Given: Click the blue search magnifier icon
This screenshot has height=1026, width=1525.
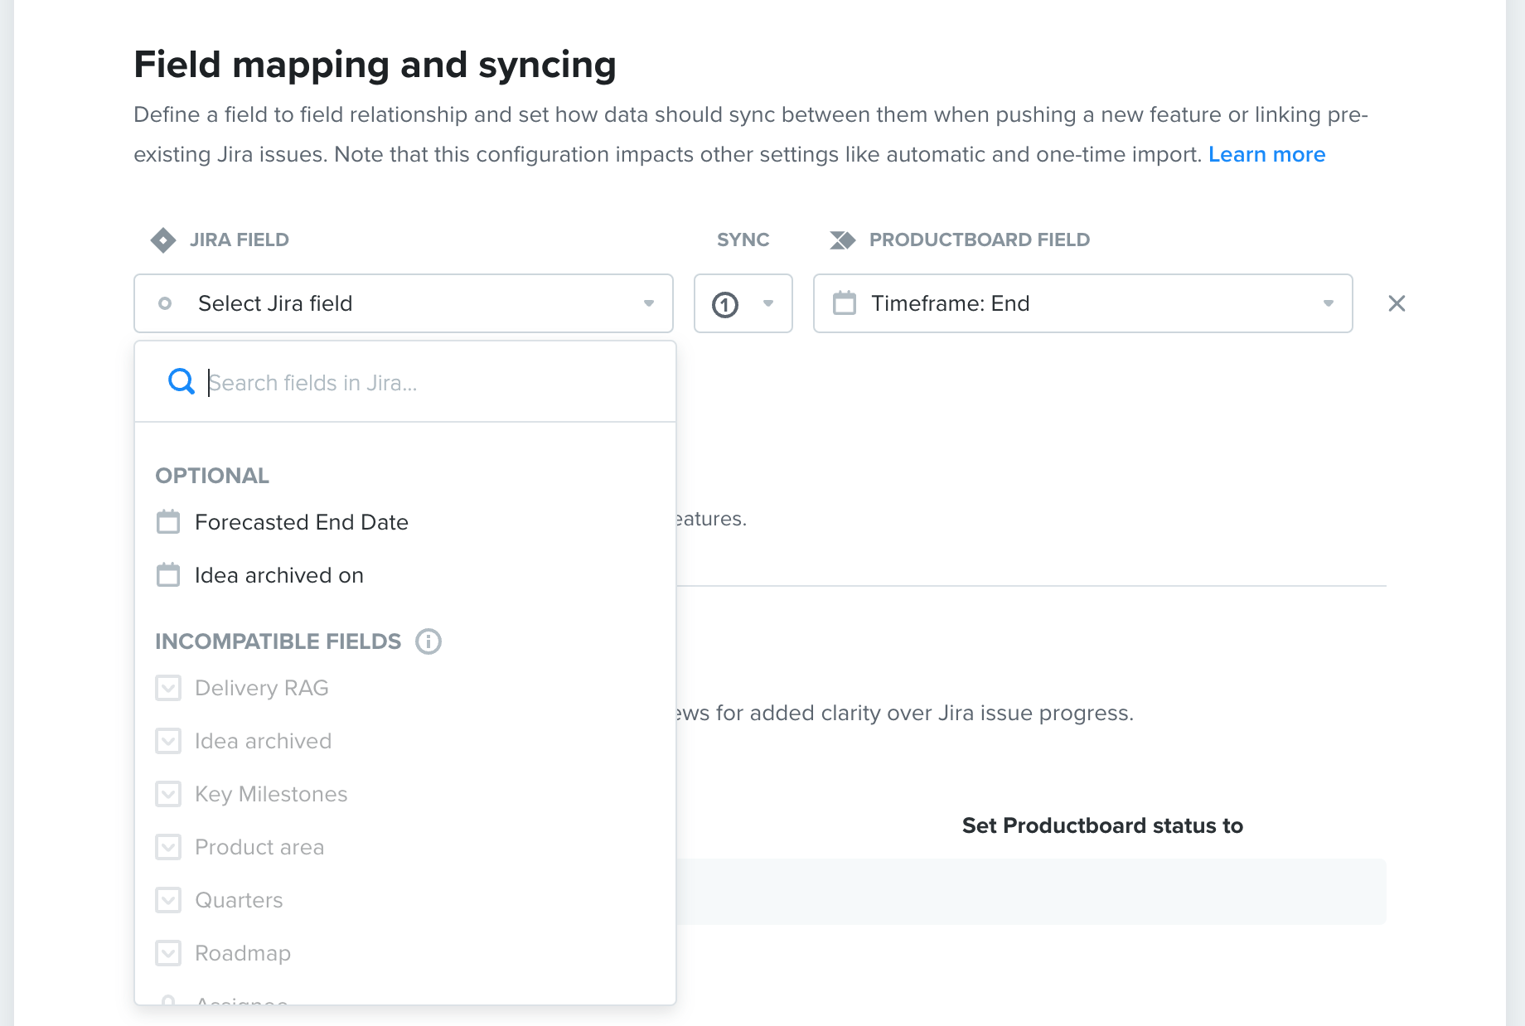Looking at the screenshot, I should tap(181, 382).
